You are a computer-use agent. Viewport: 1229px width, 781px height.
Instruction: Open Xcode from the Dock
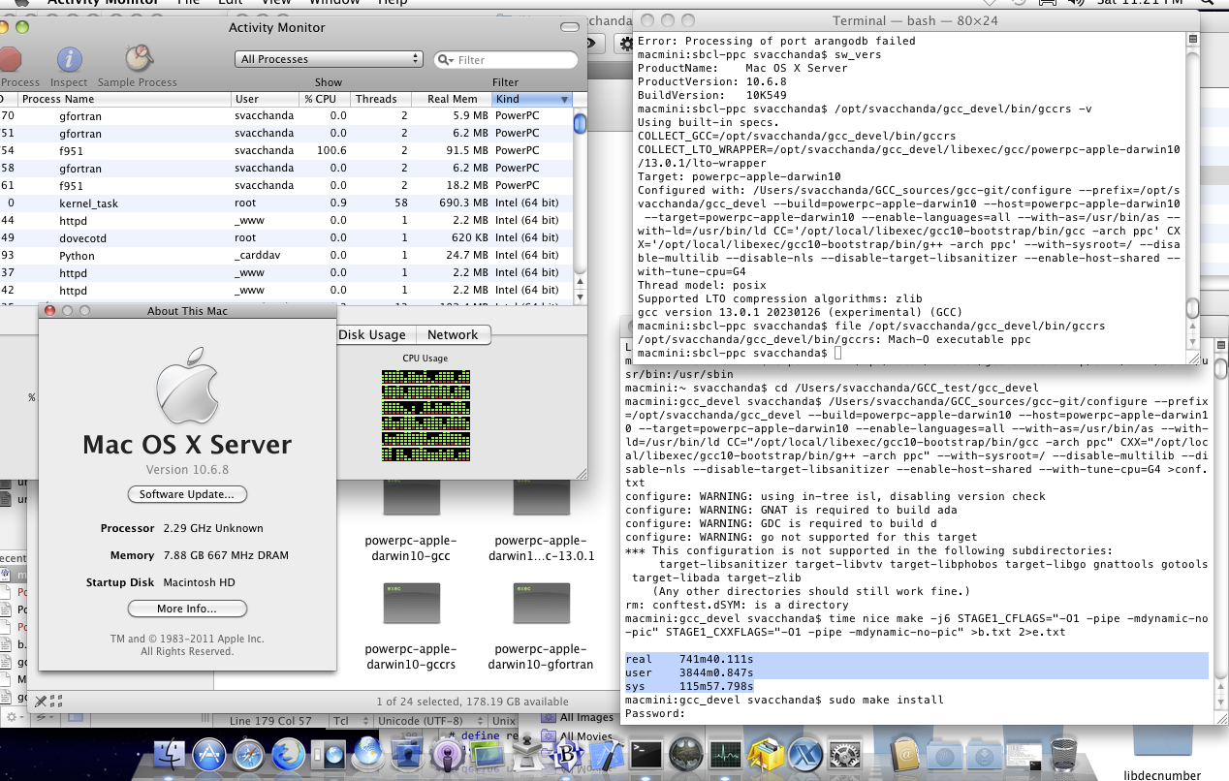coord(606,755)
